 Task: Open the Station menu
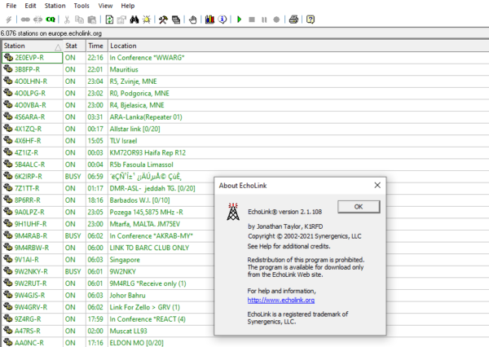pos(55,6)
